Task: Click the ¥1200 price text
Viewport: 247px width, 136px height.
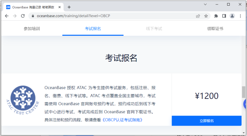Action: (x=206, y=96)
